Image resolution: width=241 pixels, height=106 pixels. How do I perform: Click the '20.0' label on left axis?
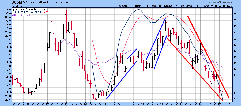click(8, 36)
